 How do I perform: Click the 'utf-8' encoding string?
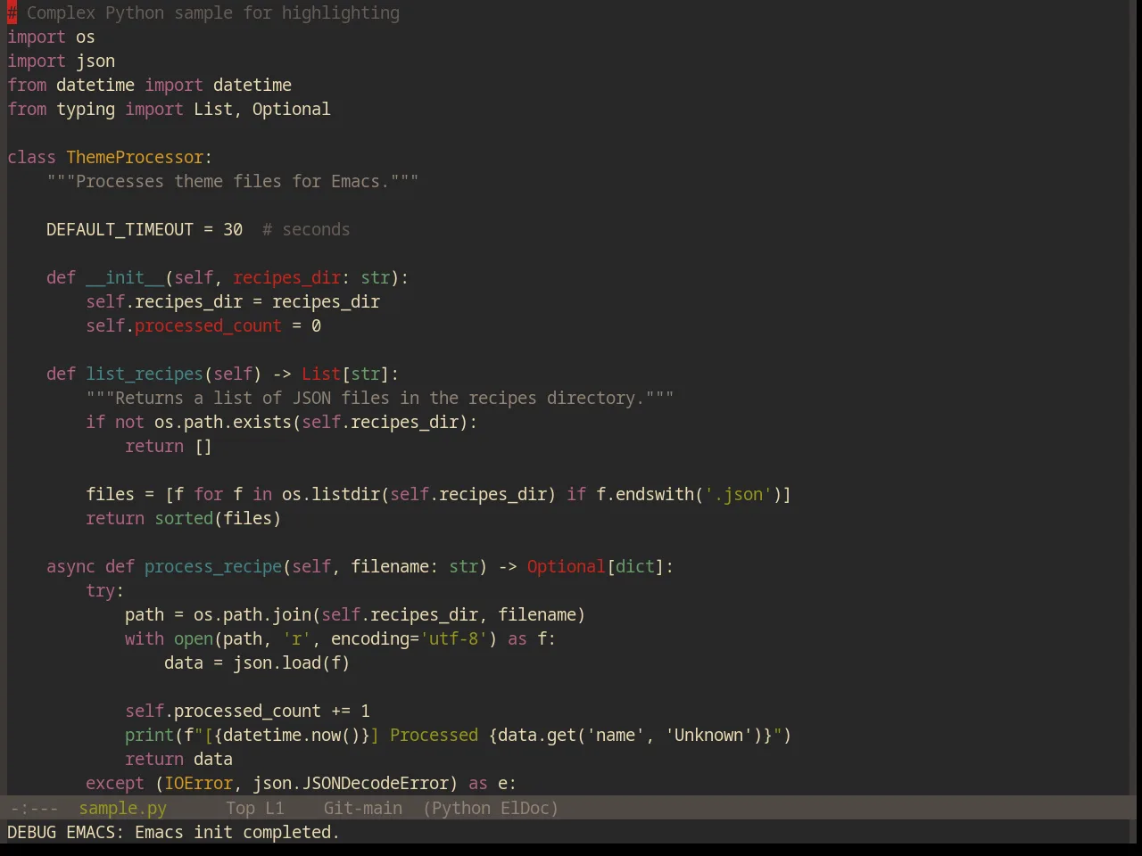(x=453, y=639)
